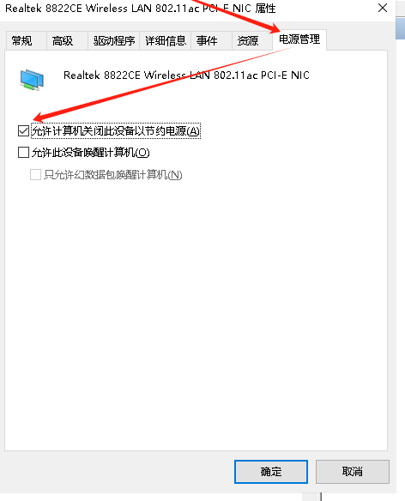Dismiss changes with the 取消 button
Viewport: 405px width, 501px height.
coord(353,472)
